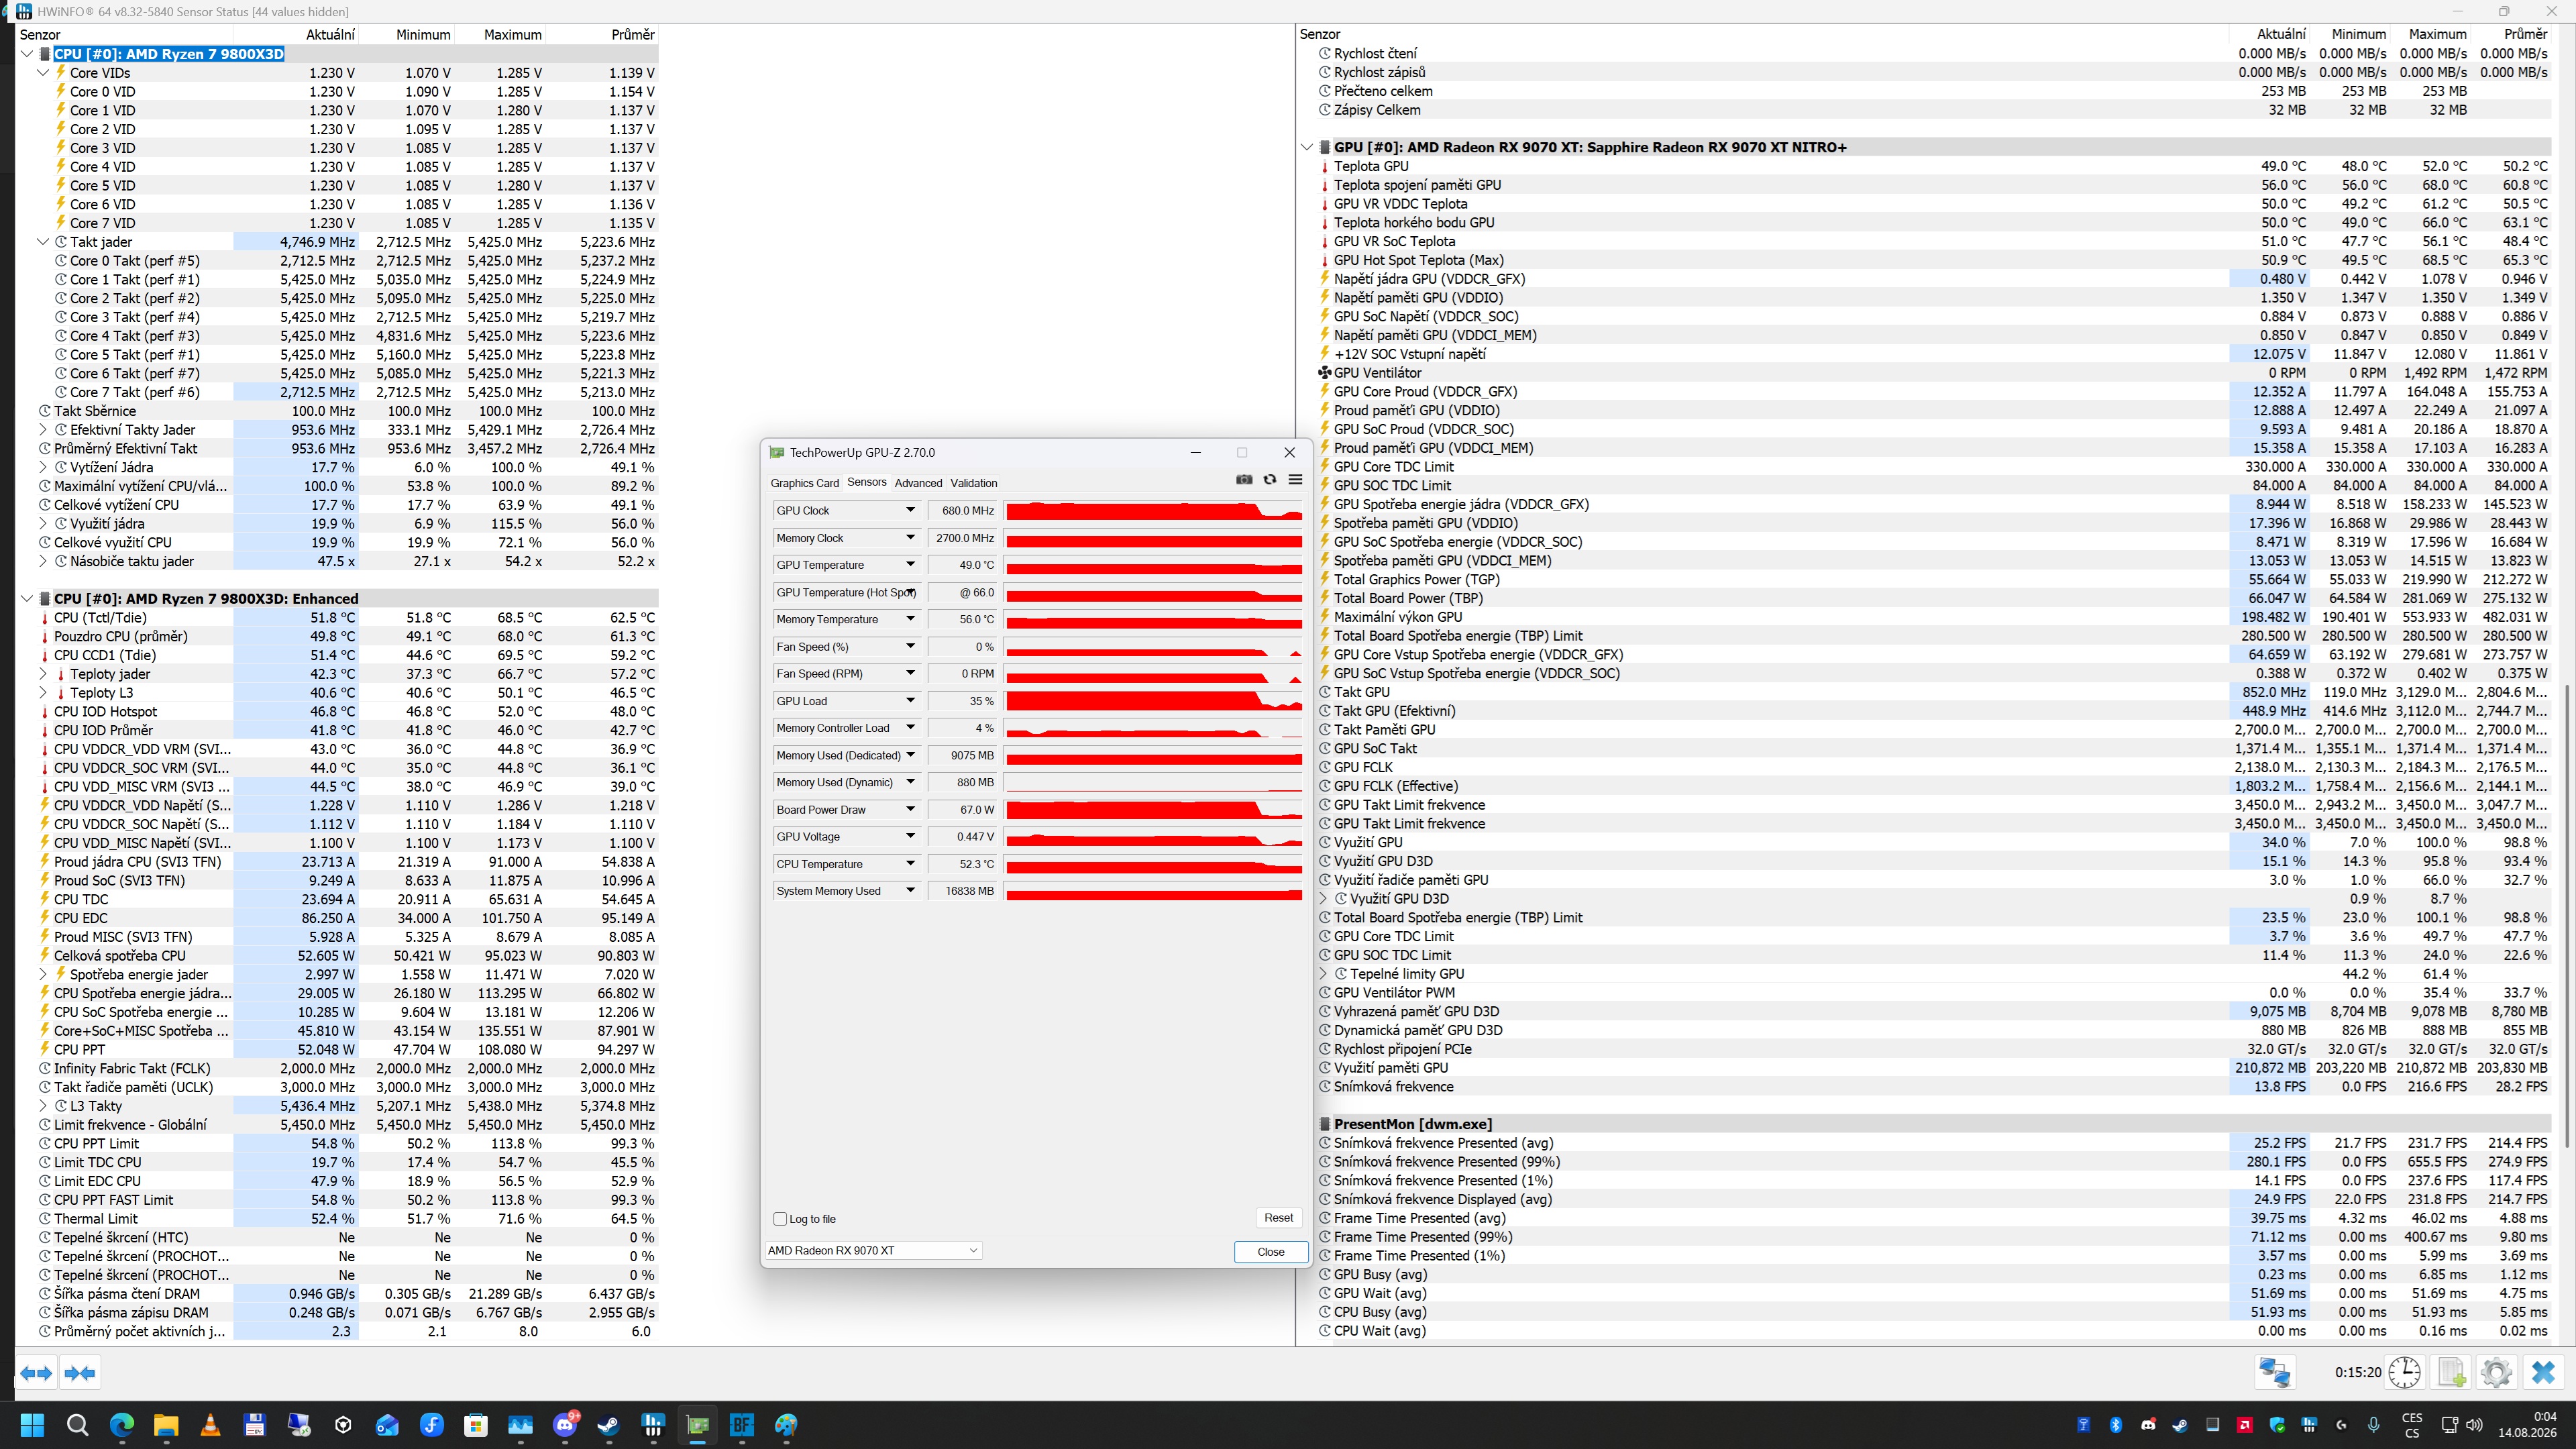Open HWiNFO remote monitoring network icon
Image resolution: width=2576 pixels, height=1449 pixels.
(2274, 1372)
